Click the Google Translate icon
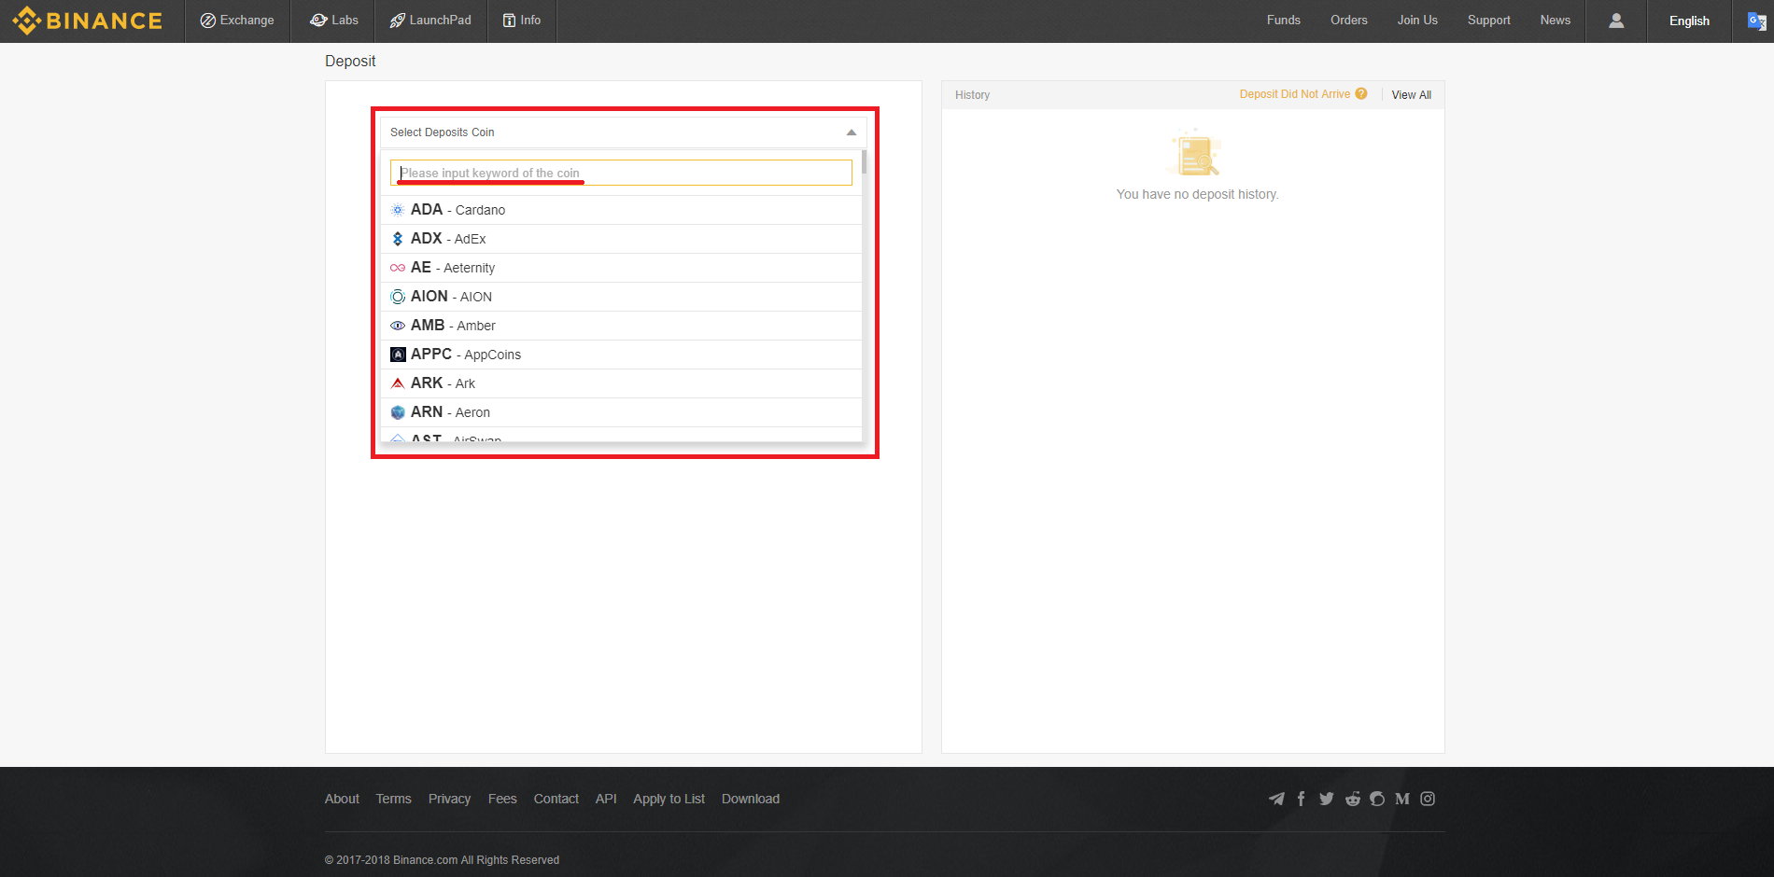Image resolution: width=1774 pixels, height=877 pixels. click(1756, 21)
